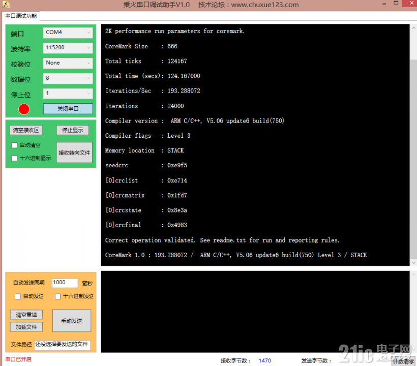Open the 数据位 8 dropdown

pos(68,78)
